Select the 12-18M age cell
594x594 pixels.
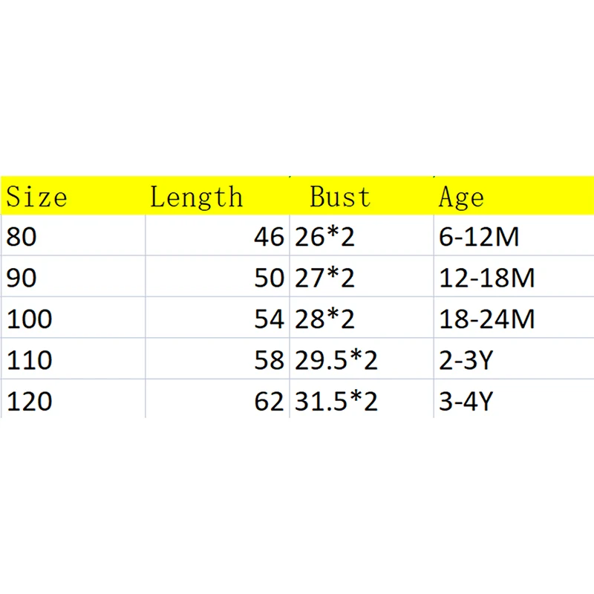pos(486,278)
